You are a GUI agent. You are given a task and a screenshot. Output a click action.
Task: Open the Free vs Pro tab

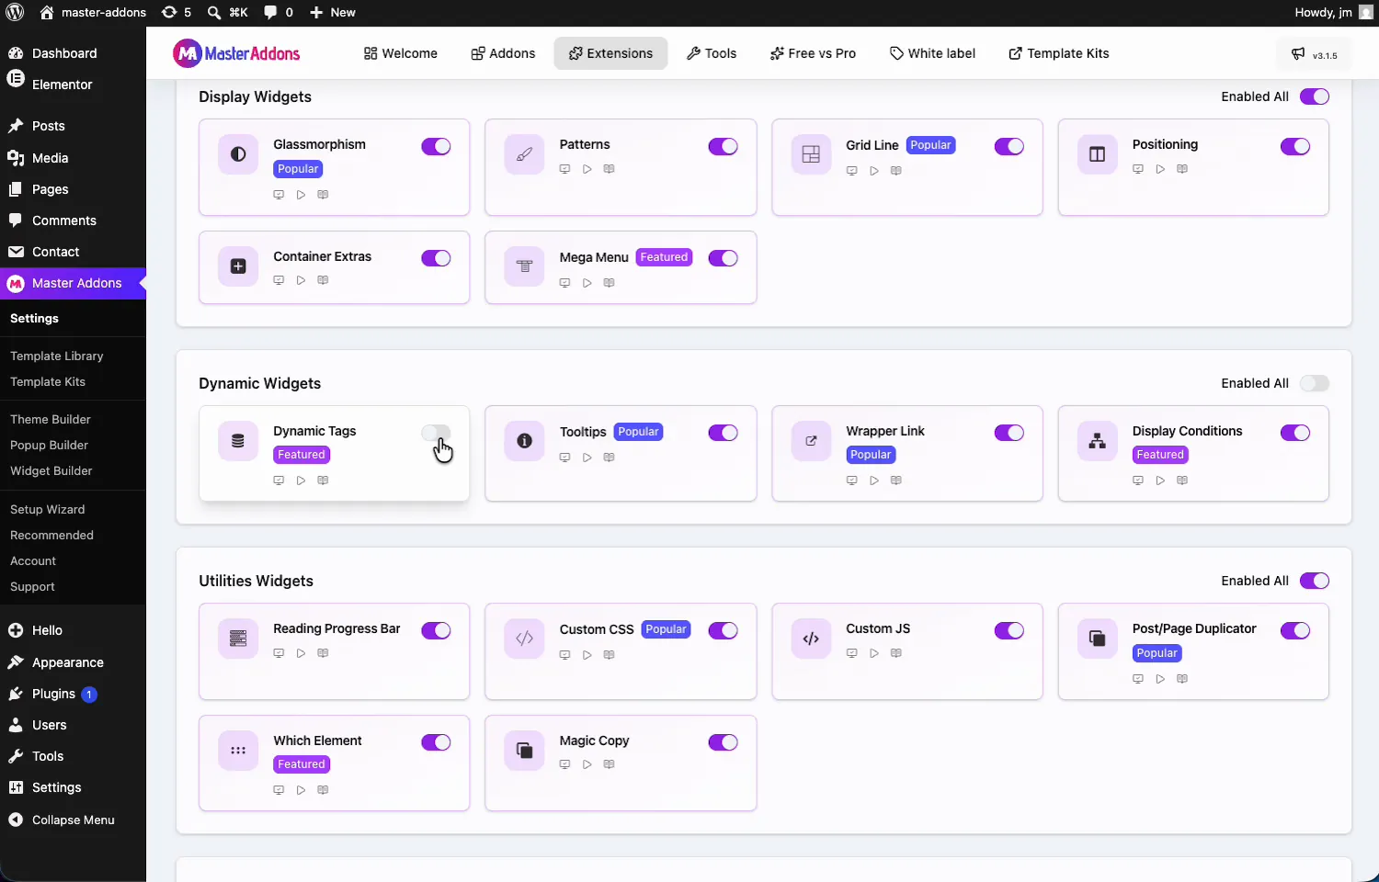point(813,53)
